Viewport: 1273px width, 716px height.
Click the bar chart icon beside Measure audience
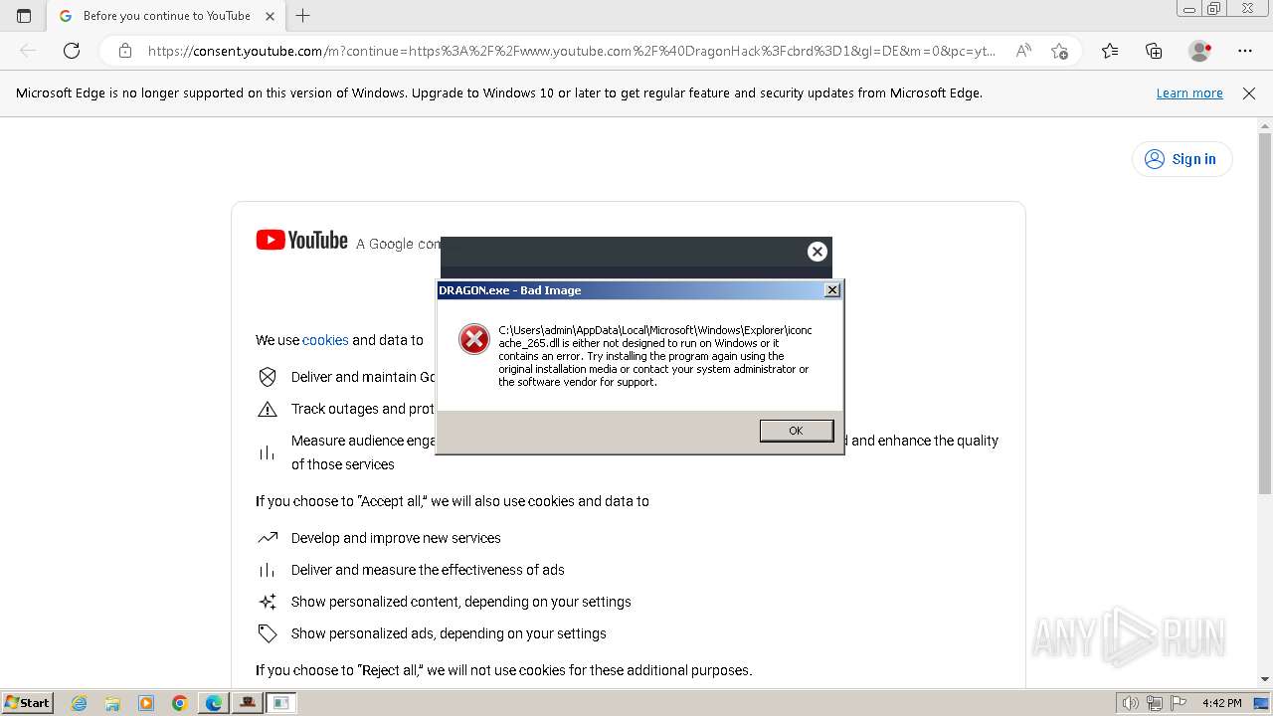coord(268,452)
